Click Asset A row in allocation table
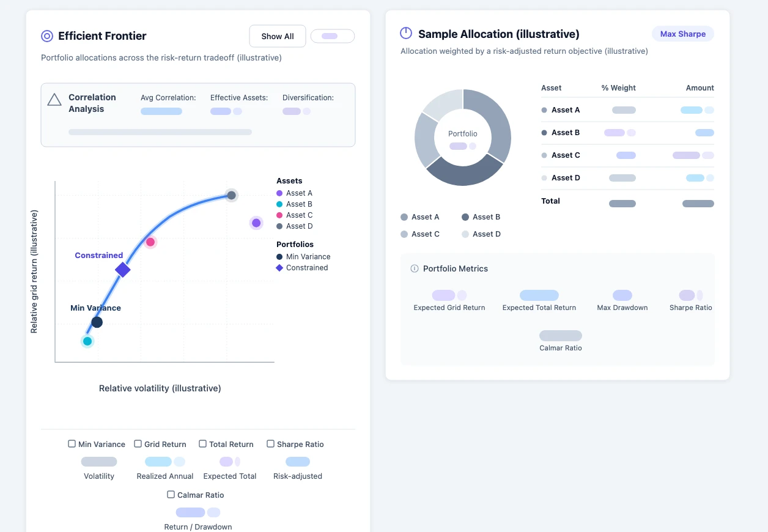 coord(627,110)
